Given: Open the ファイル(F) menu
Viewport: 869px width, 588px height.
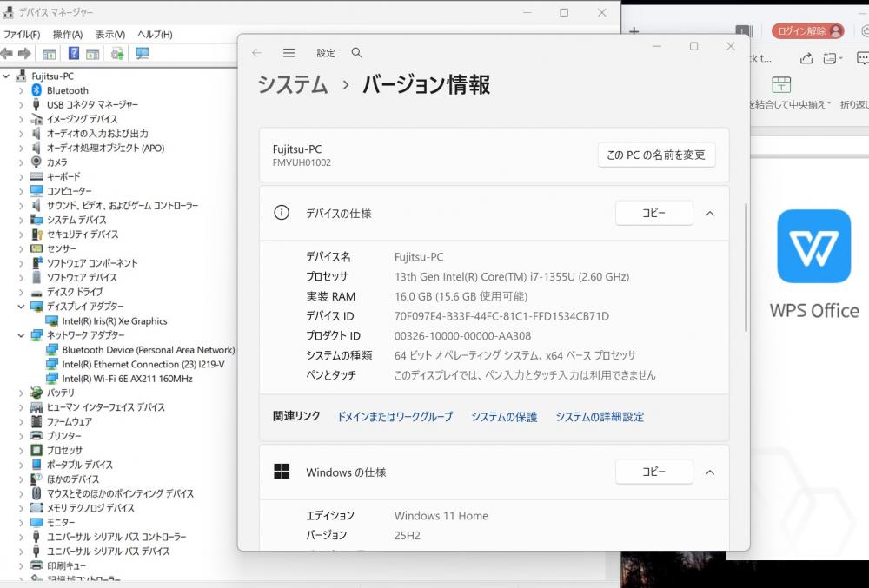Looking at the screenshot, I should pyautogui.click(x=22, y=35).
